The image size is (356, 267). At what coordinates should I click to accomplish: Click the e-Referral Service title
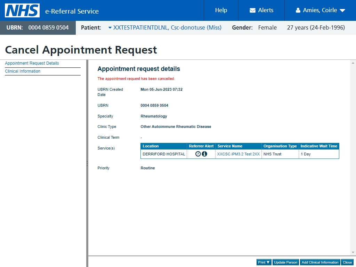(72, 11)
